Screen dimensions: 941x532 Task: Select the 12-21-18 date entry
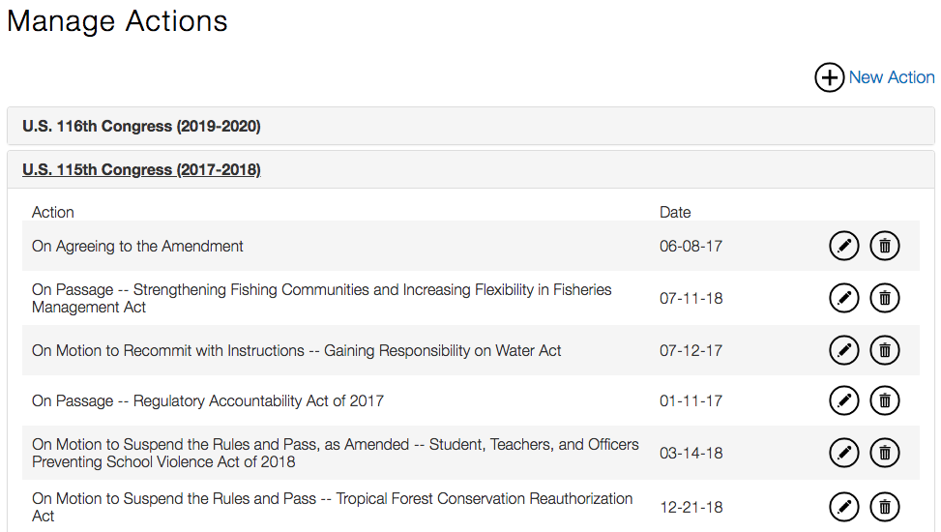[691, 507]
